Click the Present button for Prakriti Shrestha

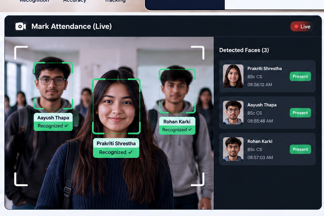point(300,76)
